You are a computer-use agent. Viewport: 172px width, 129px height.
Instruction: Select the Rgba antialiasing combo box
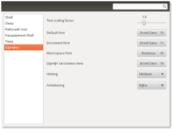[152, 85]
